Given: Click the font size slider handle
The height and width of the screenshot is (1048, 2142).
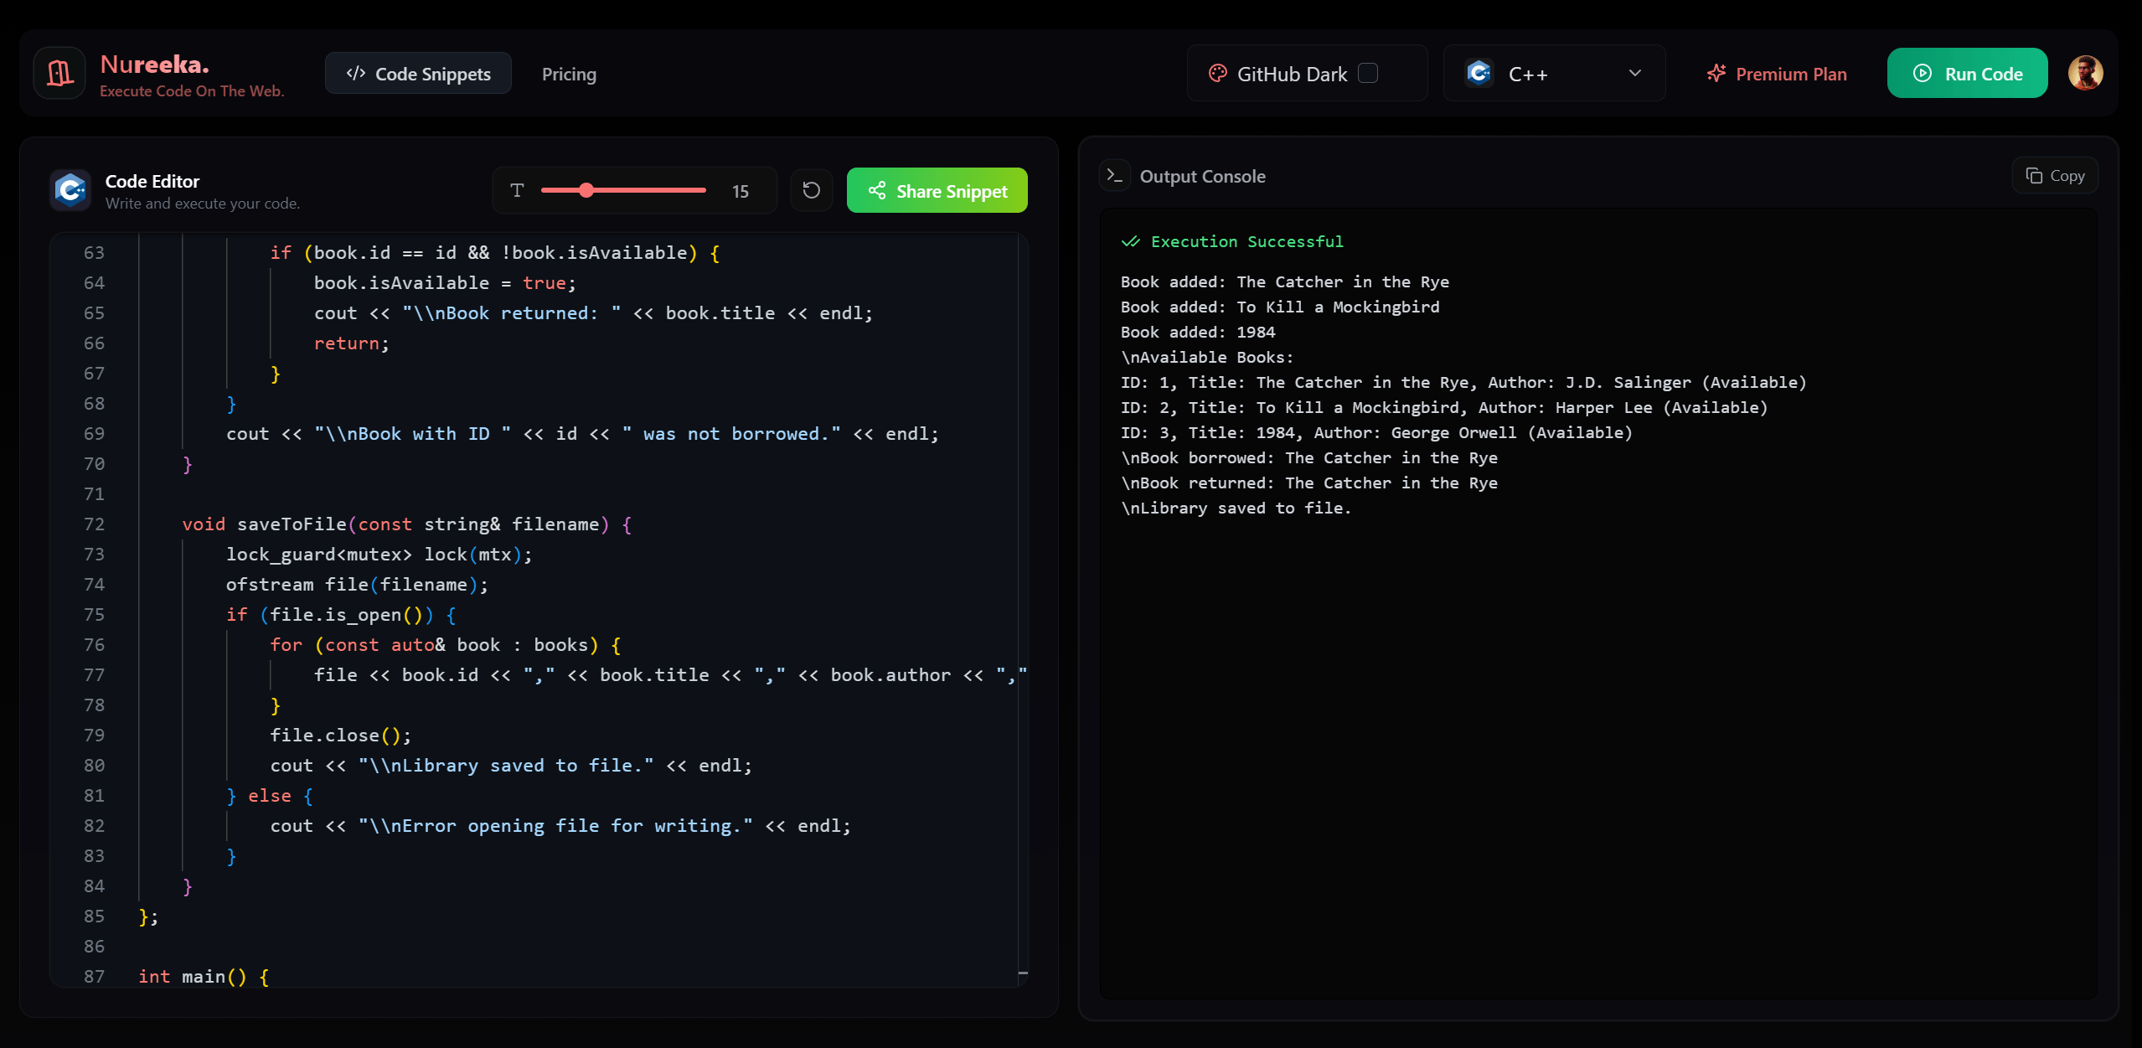Looking at the screenshot, I should [x=586, y=190].
